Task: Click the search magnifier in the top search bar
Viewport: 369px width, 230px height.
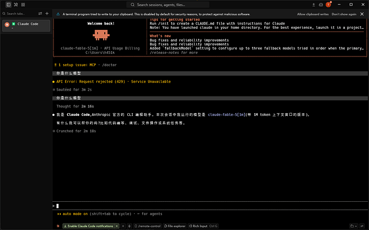Action: tap(133, 5)
